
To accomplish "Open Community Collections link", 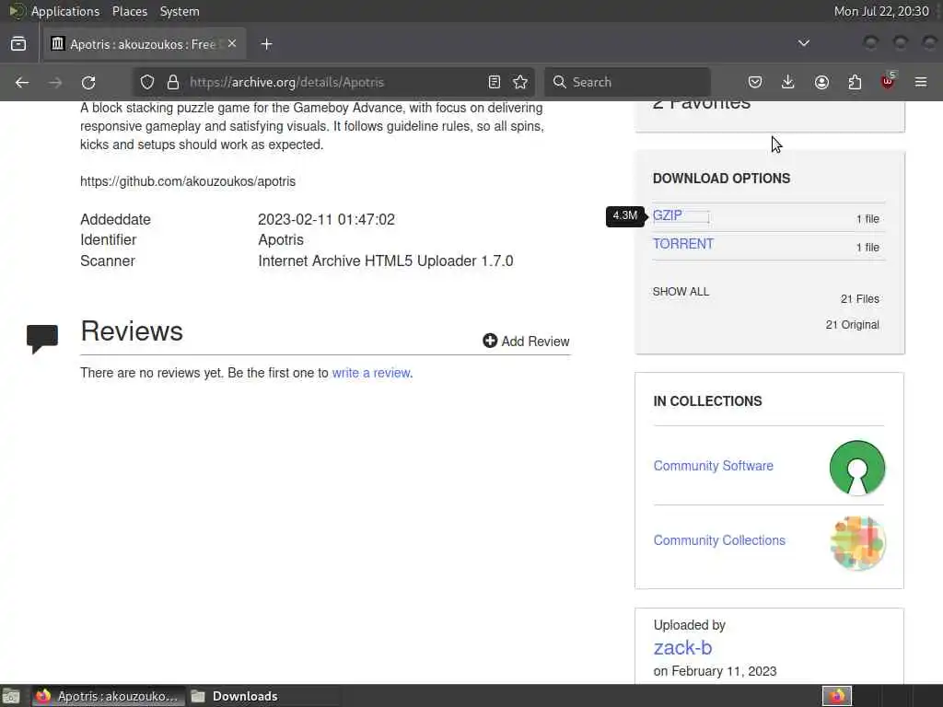I will 719,540.
